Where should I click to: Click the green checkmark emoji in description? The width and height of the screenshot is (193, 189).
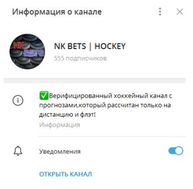44,96
